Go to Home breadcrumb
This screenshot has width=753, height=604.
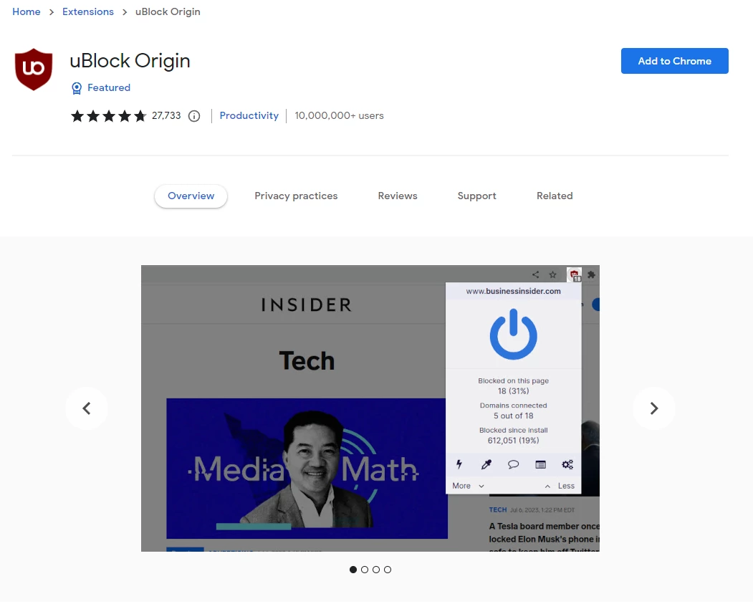coord(27,11)
